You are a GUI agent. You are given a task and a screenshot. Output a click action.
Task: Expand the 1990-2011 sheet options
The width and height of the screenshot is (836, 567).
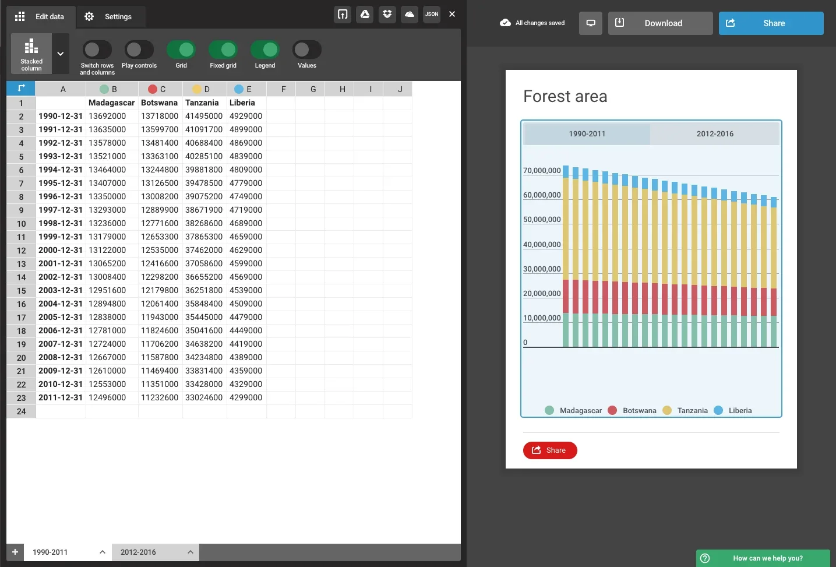point(103,552)
